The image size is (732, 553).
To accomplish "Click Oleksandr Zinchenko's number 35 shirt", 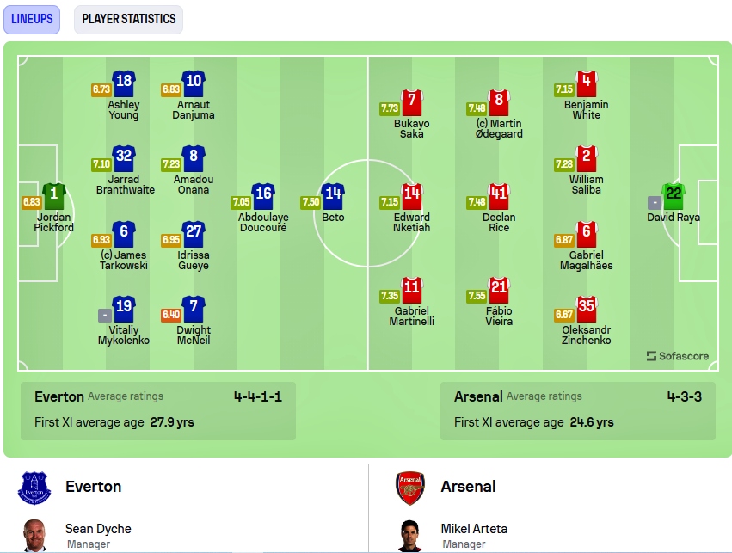I will (x=587, y=309).
